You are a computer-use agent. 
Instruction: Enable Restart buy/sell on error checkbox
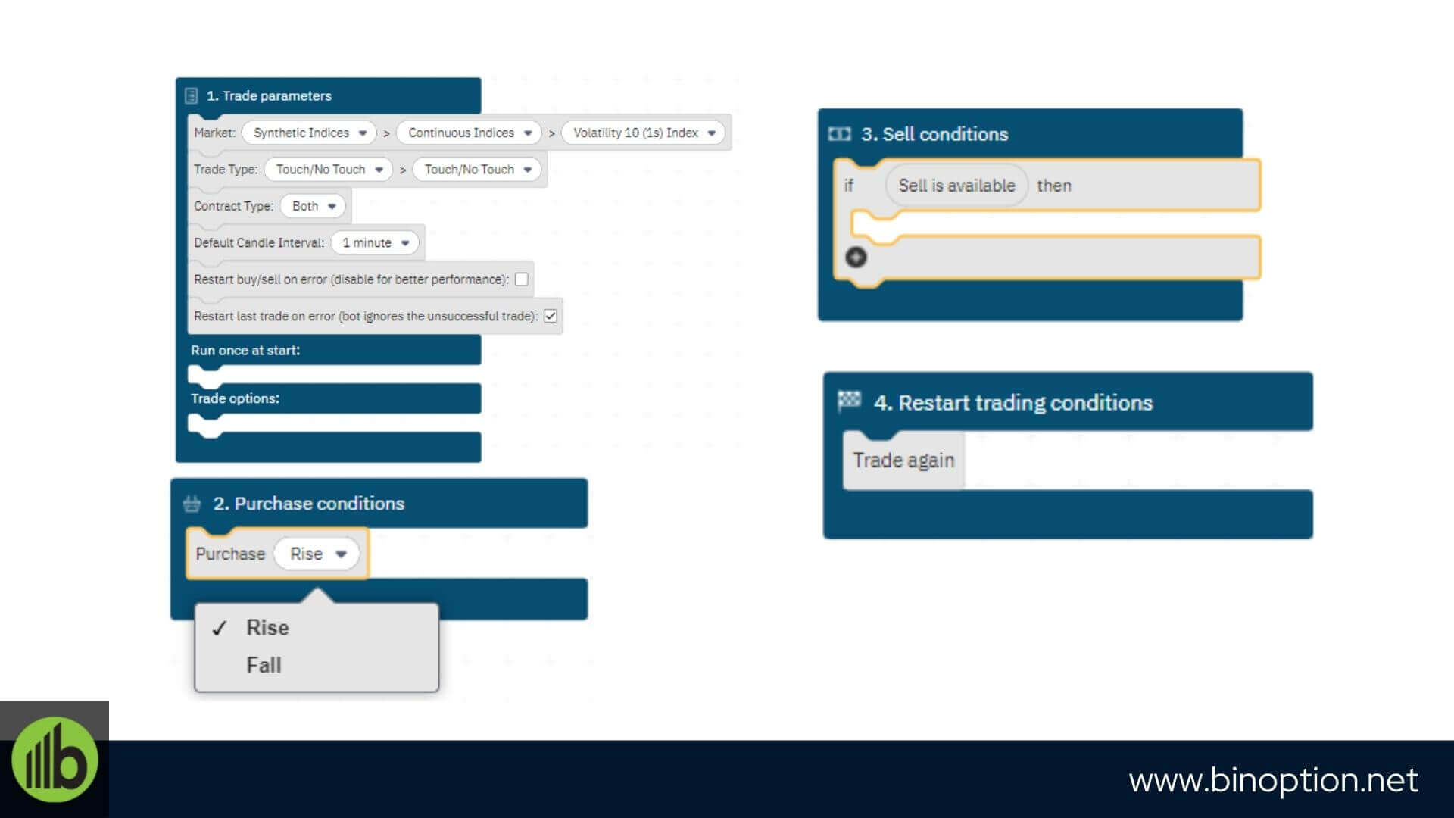tap(522, 279)
